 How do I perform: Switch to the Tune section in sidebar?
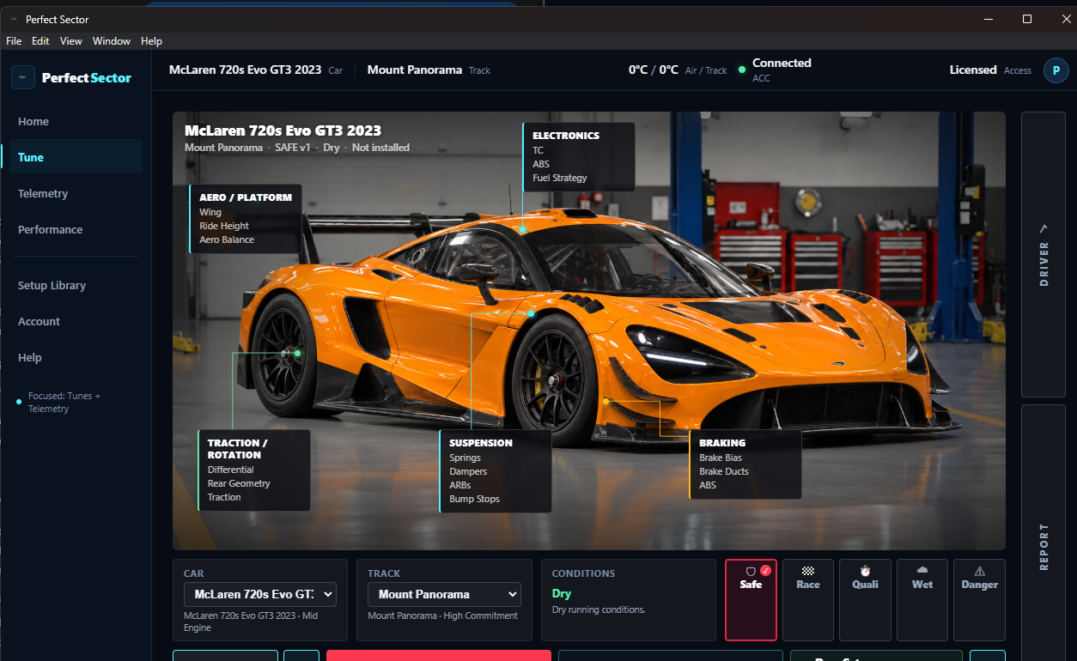76,157
